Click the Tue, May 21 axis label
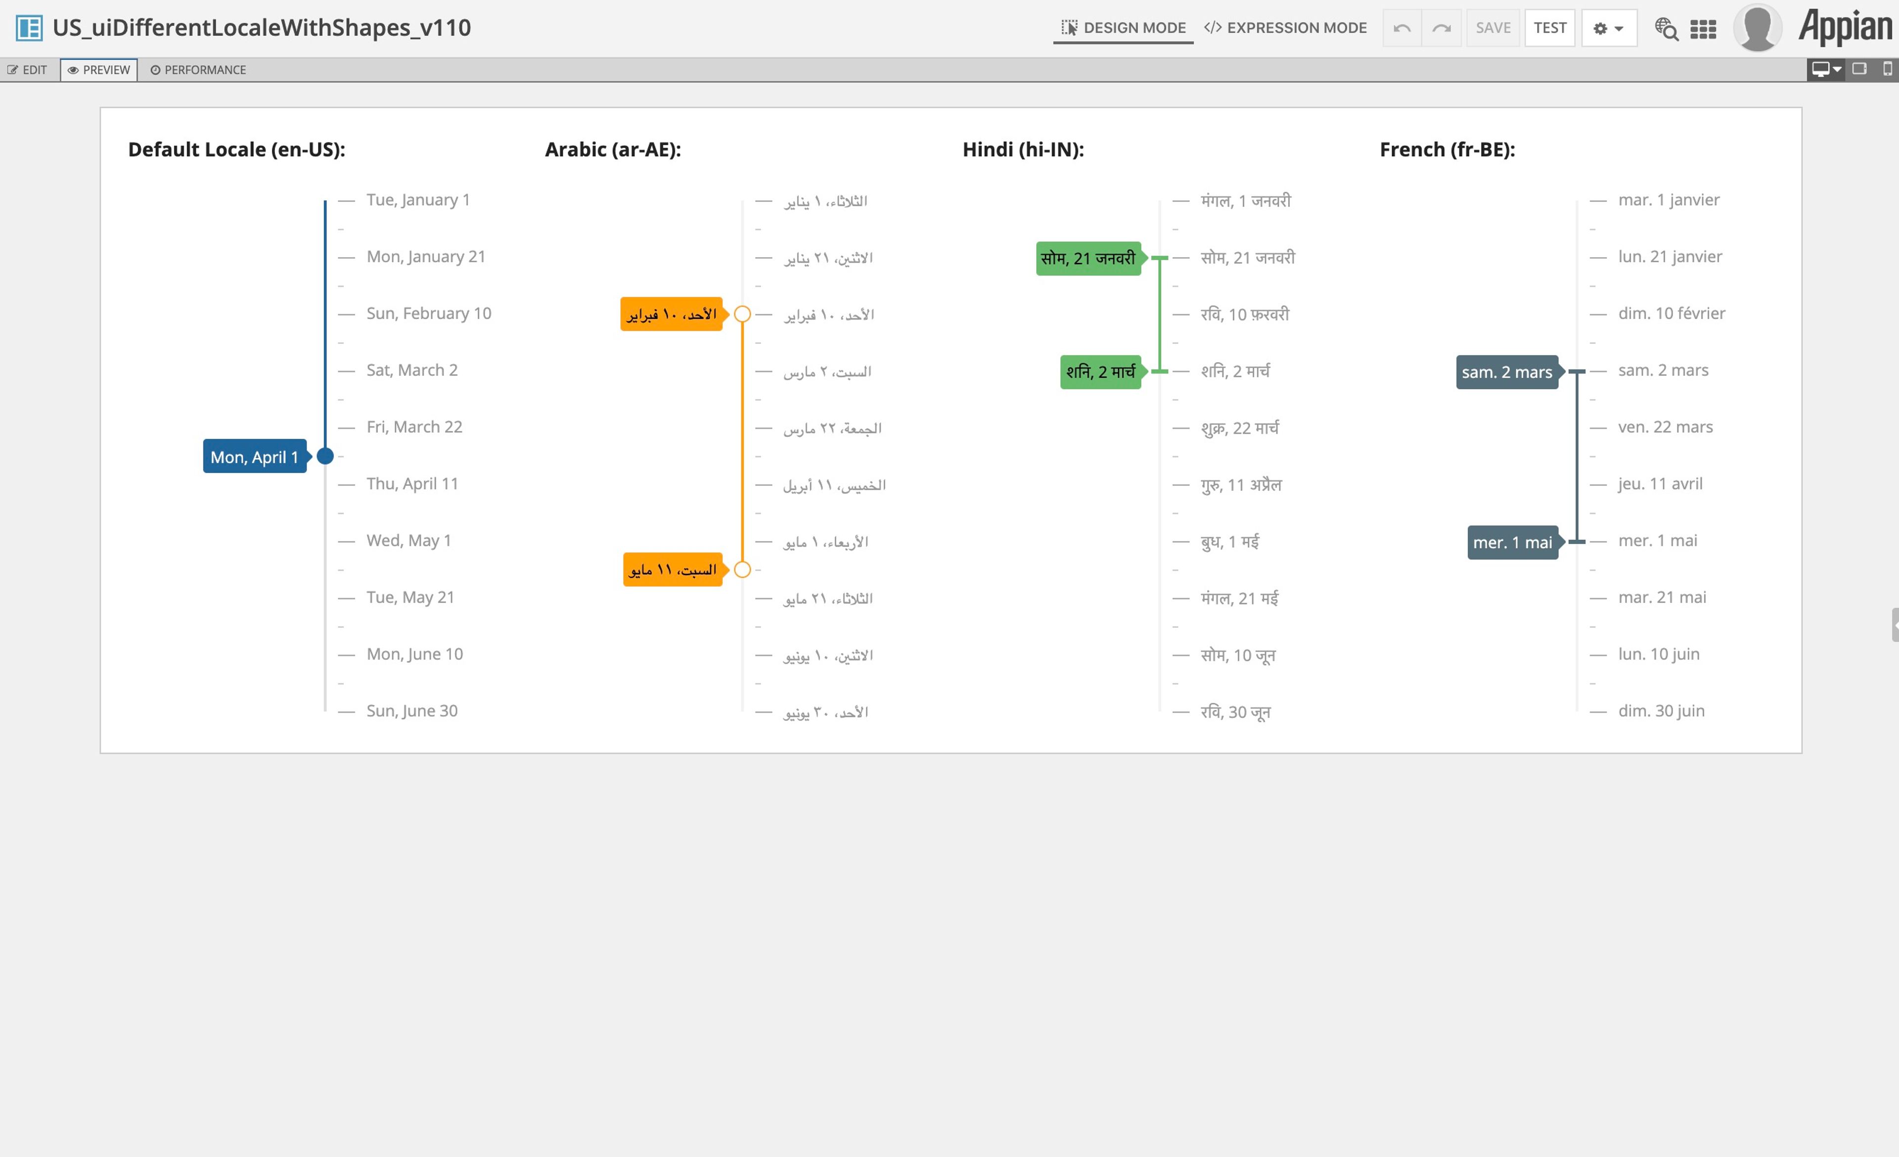Viewport: 1899px width, 1157px height. [x=410, y=598]
